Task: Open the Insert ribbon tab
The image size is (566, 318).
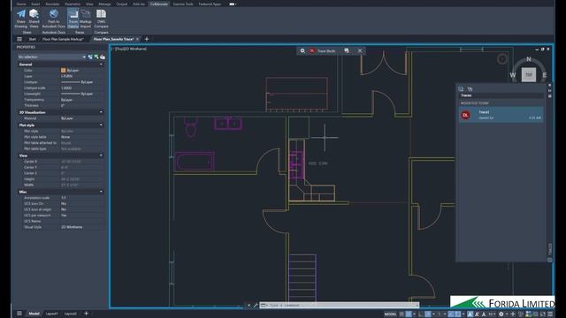Action: tap(35, 4)
